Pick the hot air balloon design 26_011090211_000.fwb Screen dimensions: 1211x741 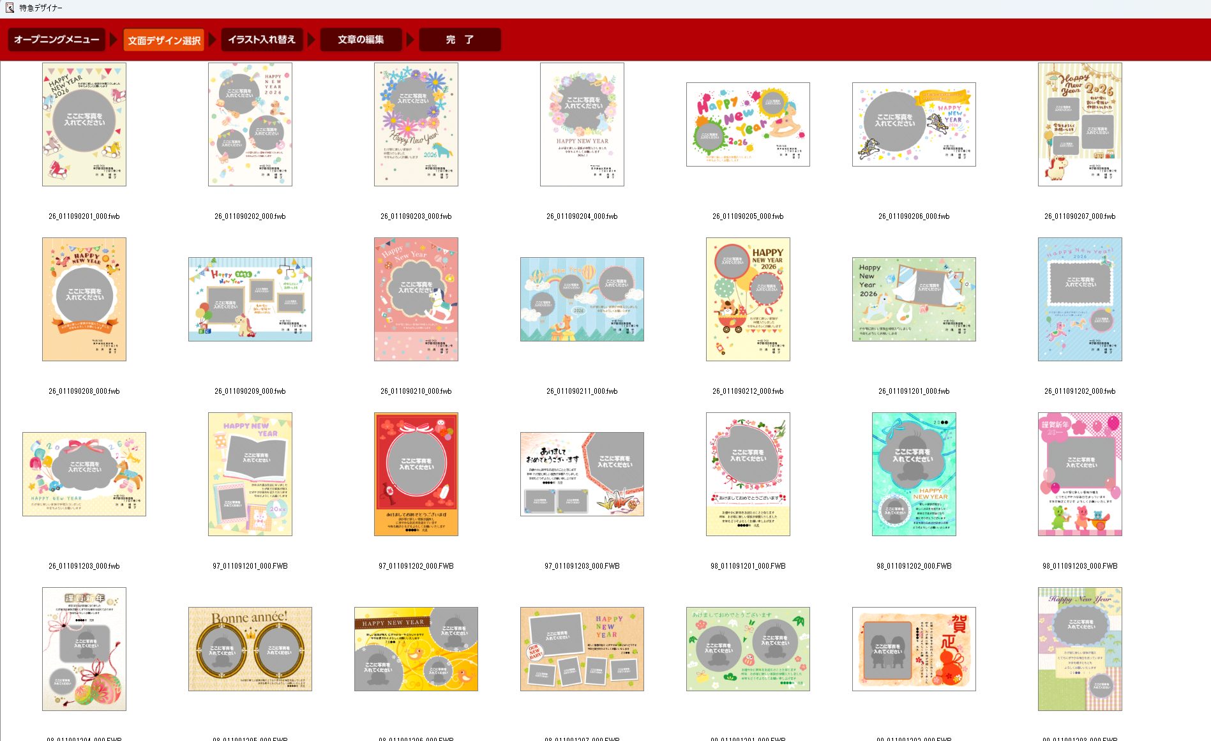pyautogui.click(x=582, y=299)
